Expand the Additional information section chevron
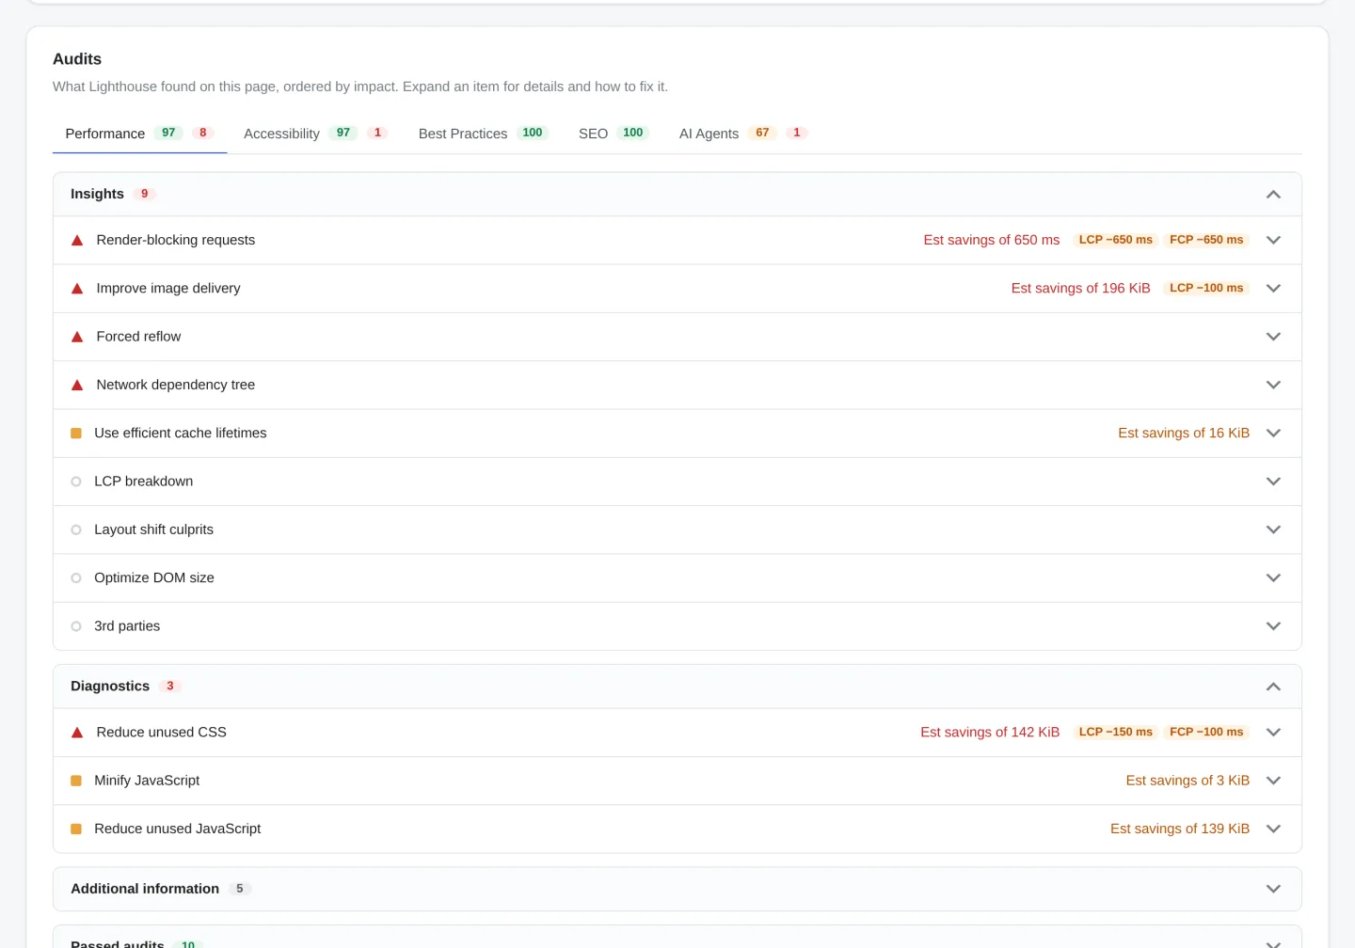1355x948 pixels. pyautogui.click(x=1273, y=889)
